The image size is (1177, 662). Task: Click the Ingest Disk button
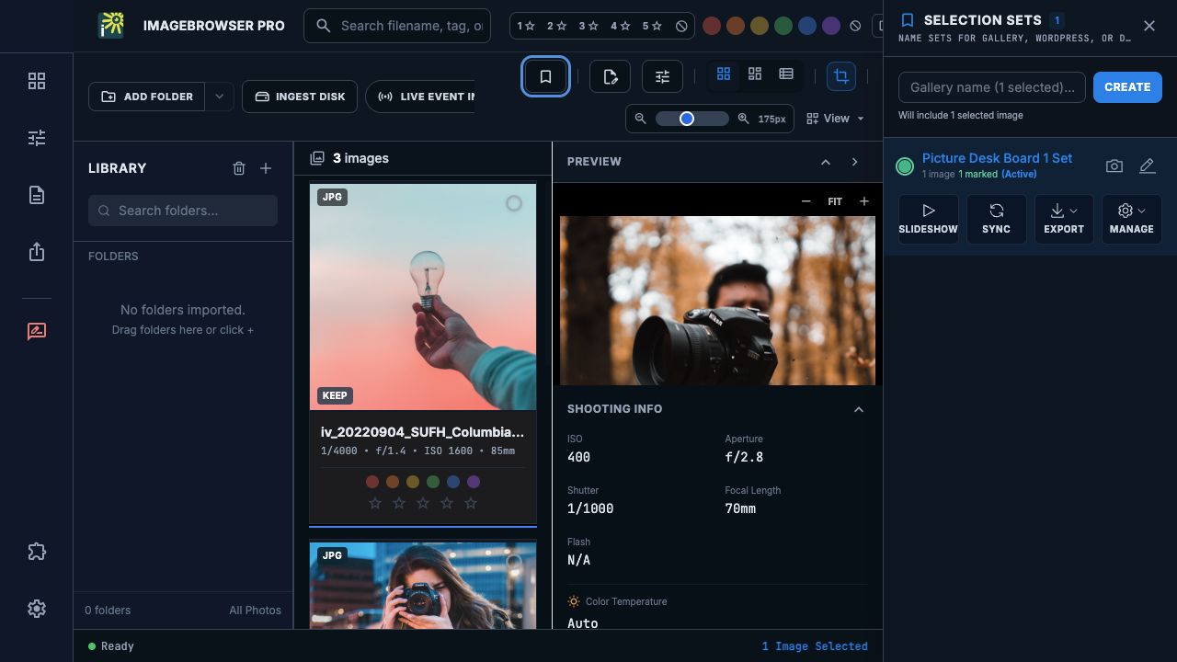[300, 97]
